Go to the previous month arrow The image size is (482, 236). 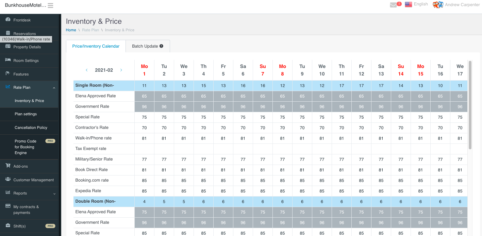coord(87,70)
